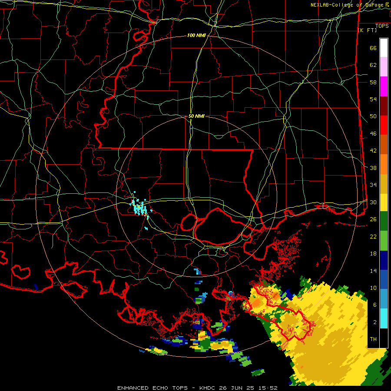Select the light blue swatch beside label 6
Image resolution: width=391 pixels, height=391 pixels.
tap(384, 299)
